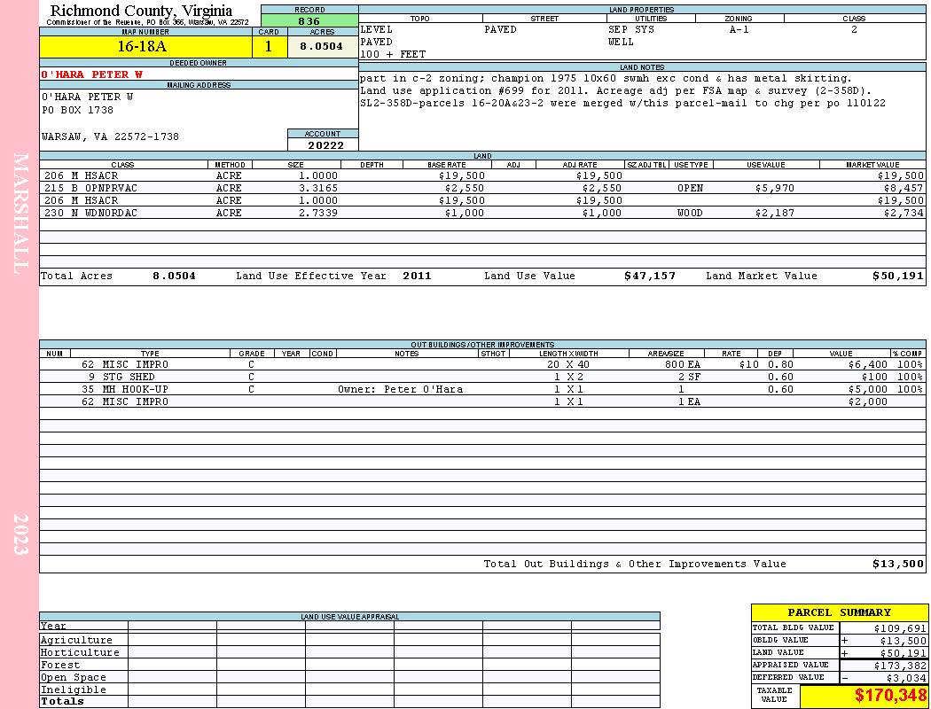Screen dimensions: 931x709
Task: Select the land class value 2
Action: click(x=854, y=29)
